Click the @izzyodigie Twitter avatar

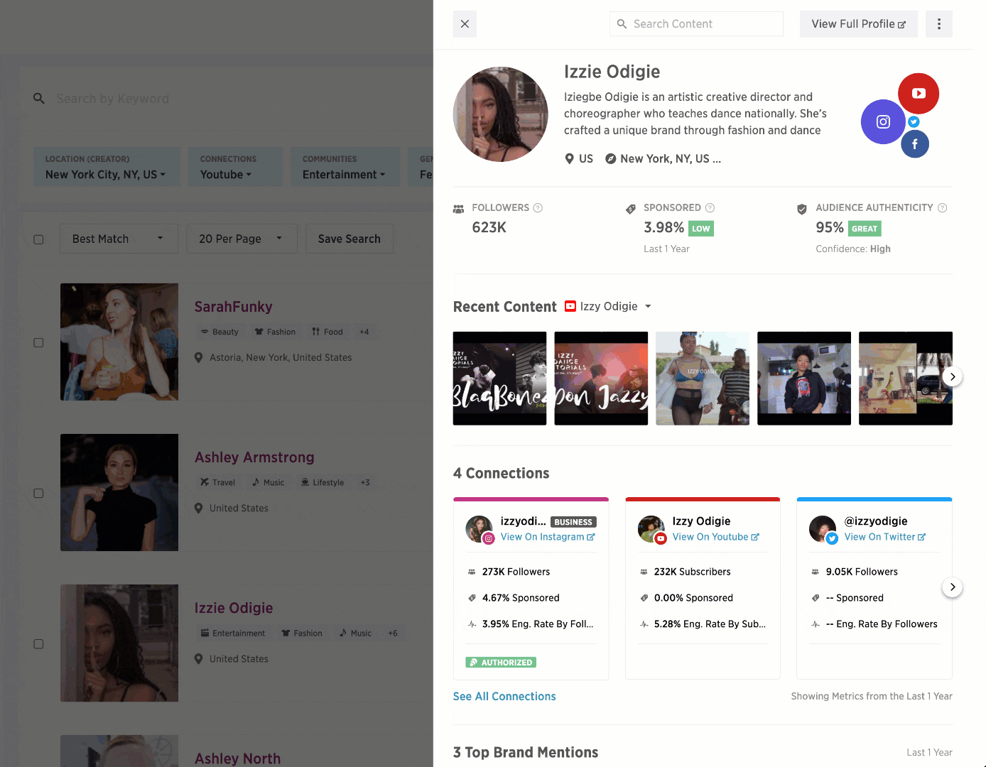click(823, 529)
